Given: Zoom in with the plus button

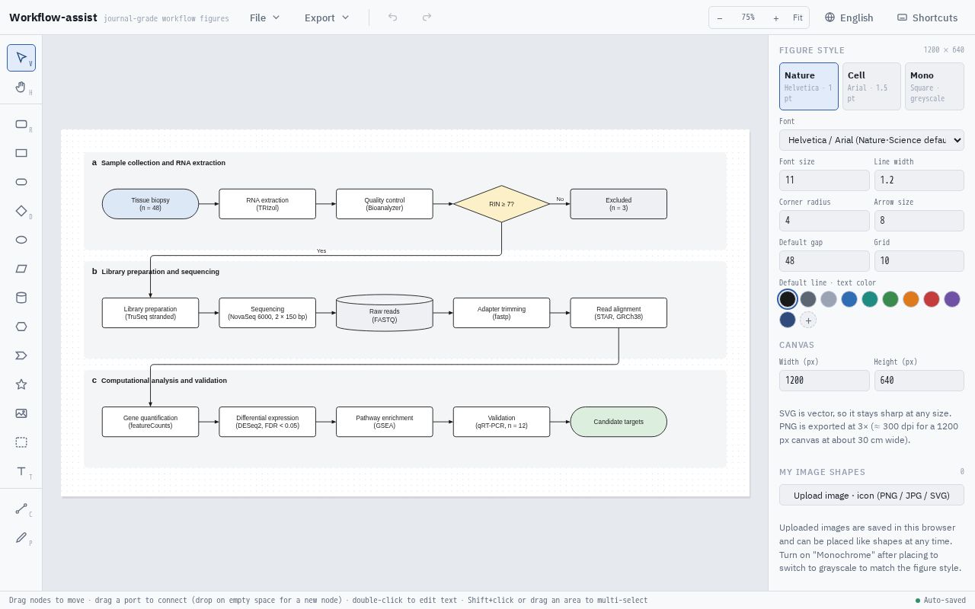Looking at the screenshot, I should click(x=776, y=18).
